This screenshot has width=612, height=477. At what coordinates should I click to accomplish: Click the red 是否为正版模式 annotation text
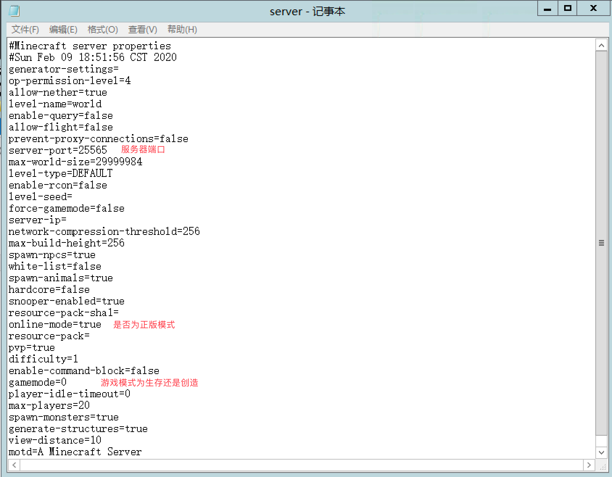click(x=144, y=324)
